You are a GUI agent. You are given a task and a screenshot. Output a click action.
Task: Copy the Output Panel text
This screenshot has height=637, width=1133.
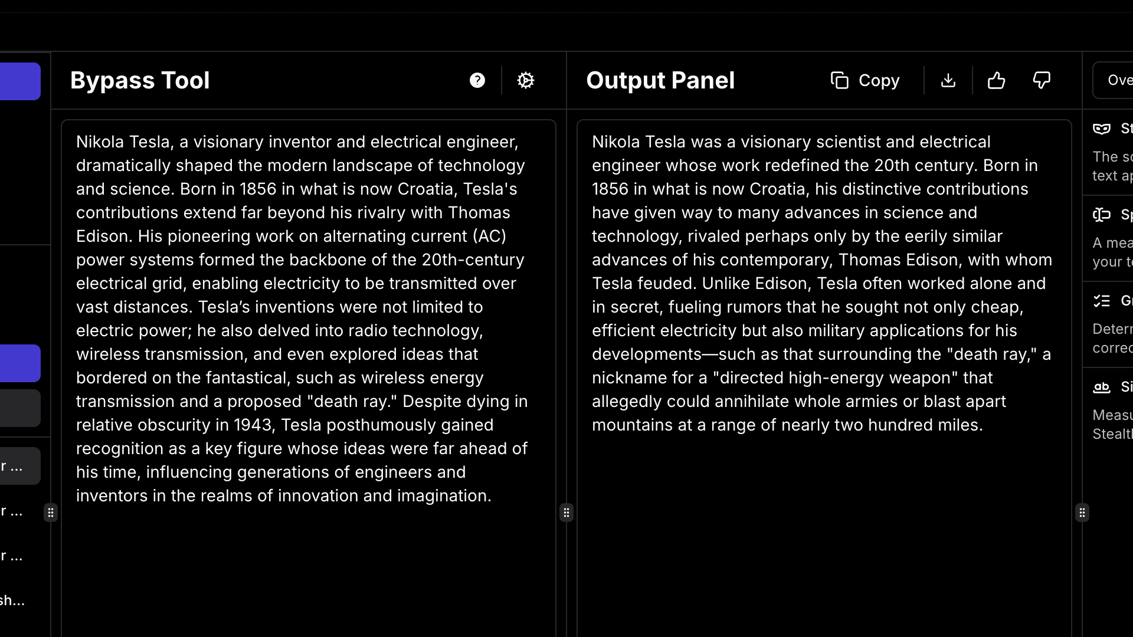[865, 80]
